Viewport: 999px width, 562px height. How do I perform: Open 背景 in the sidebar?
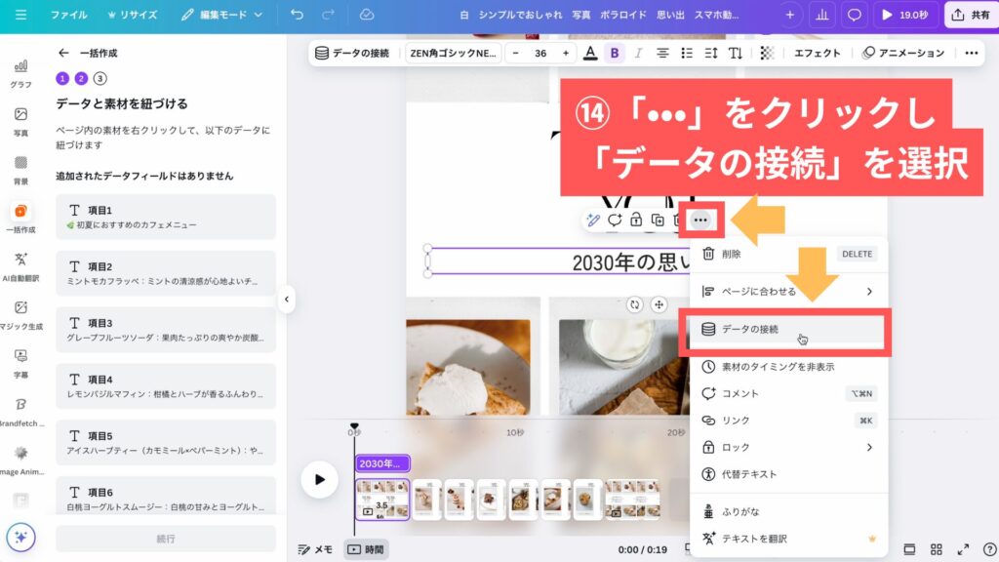coord(20,170)
